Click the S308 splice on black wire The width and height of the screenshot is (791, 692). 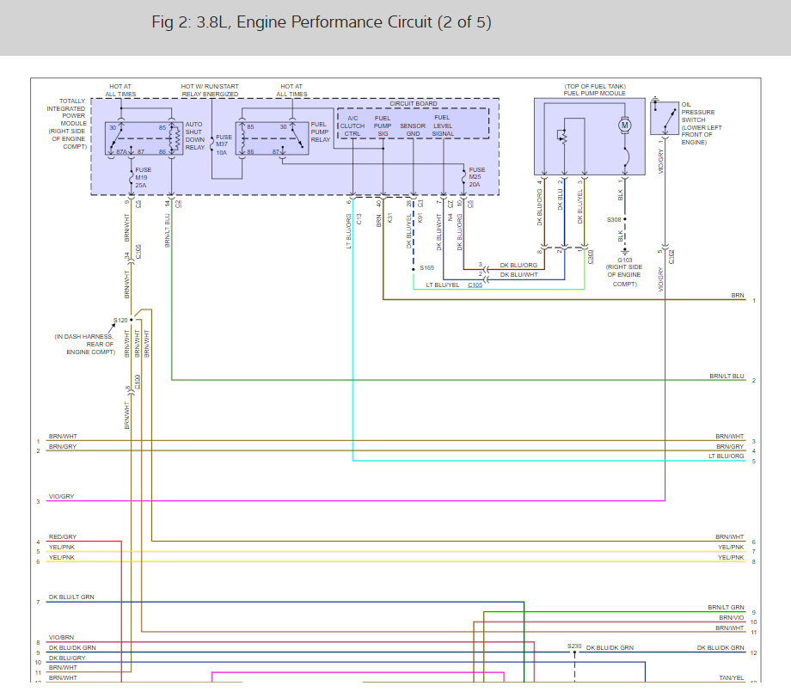(625, 219)
